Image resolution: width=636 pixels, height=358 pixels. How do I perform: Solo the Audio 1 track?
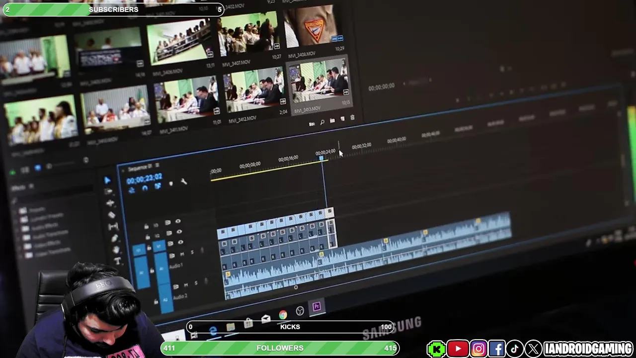click(x=192, y=253)
